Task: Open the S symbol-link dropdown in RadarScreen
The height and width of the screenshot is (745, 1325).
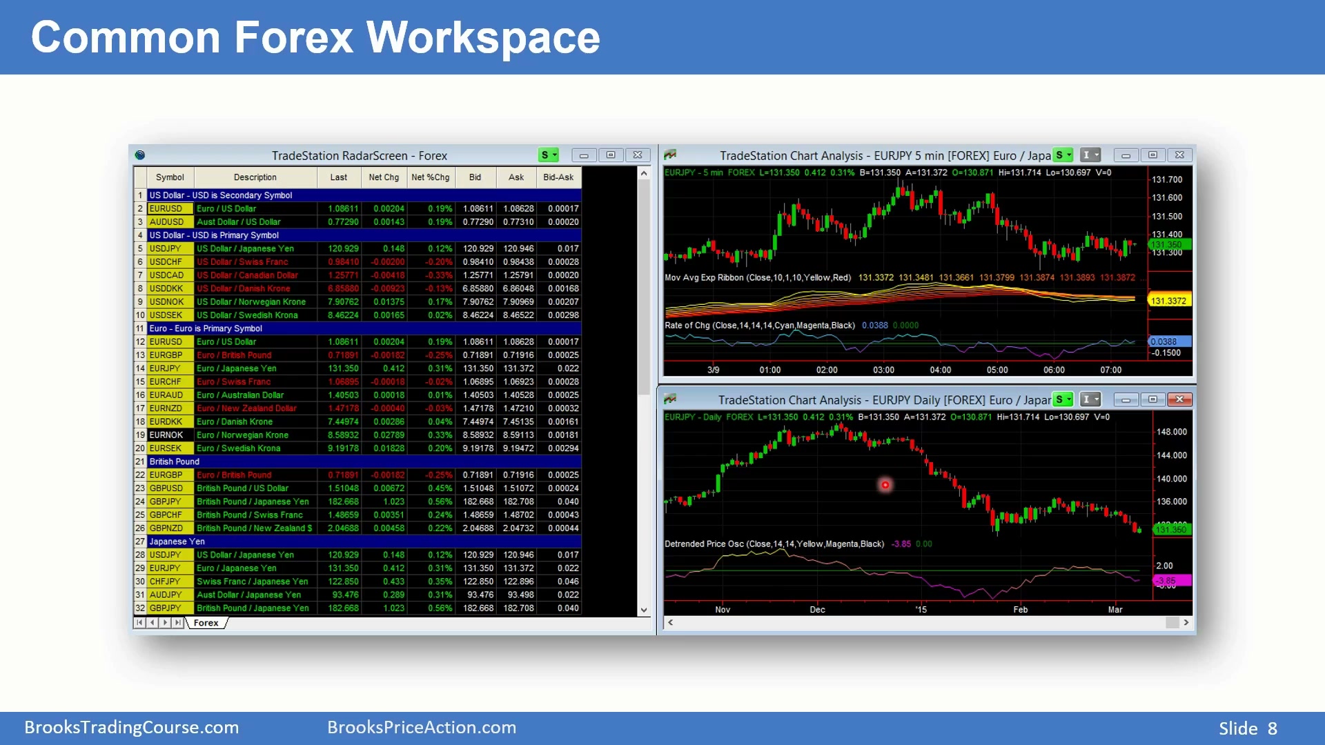Action: click(549, 155)
